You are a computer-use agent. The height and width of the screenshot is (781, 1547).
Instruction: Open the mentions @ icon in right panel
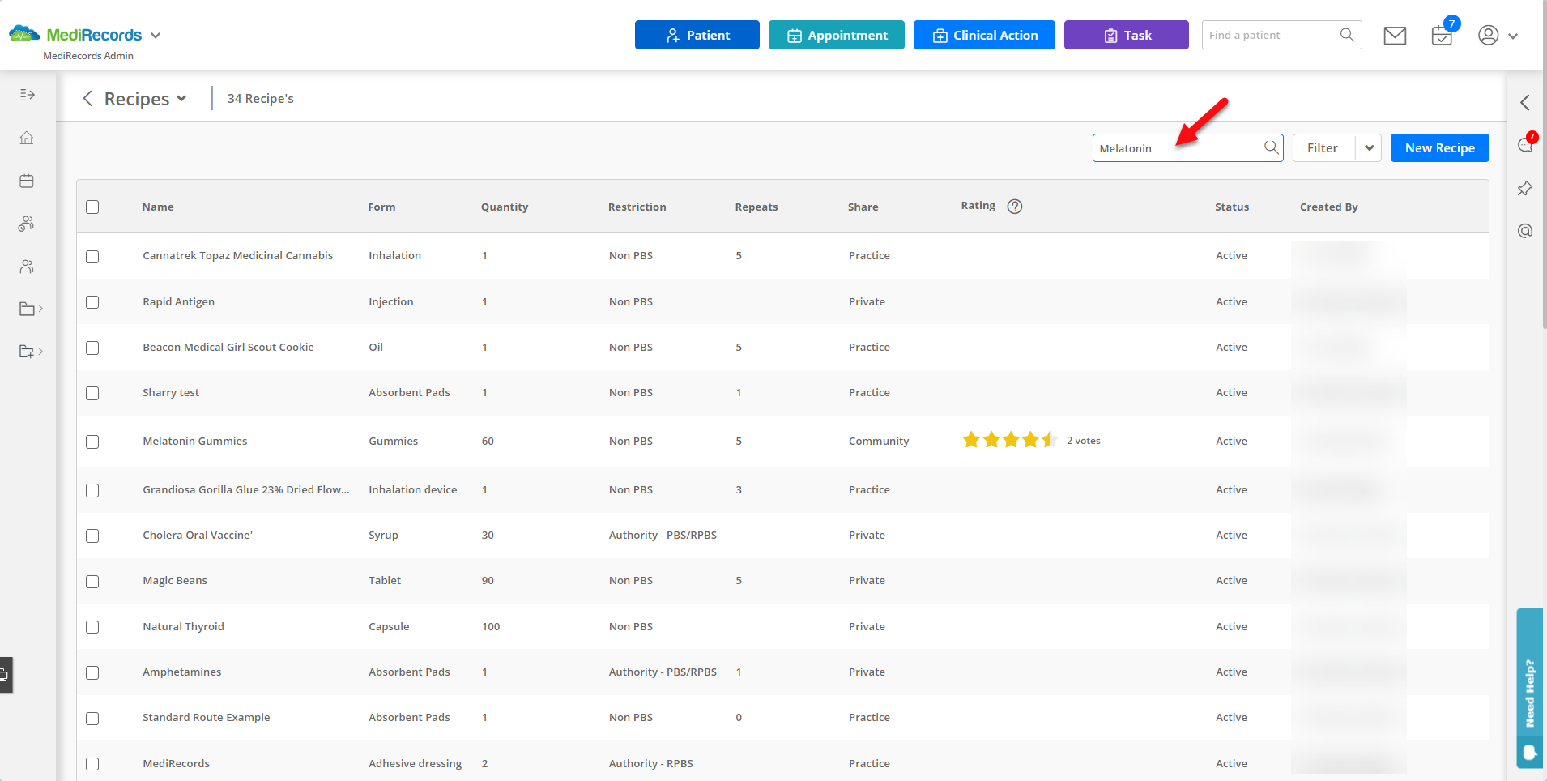coord(1525,231)
